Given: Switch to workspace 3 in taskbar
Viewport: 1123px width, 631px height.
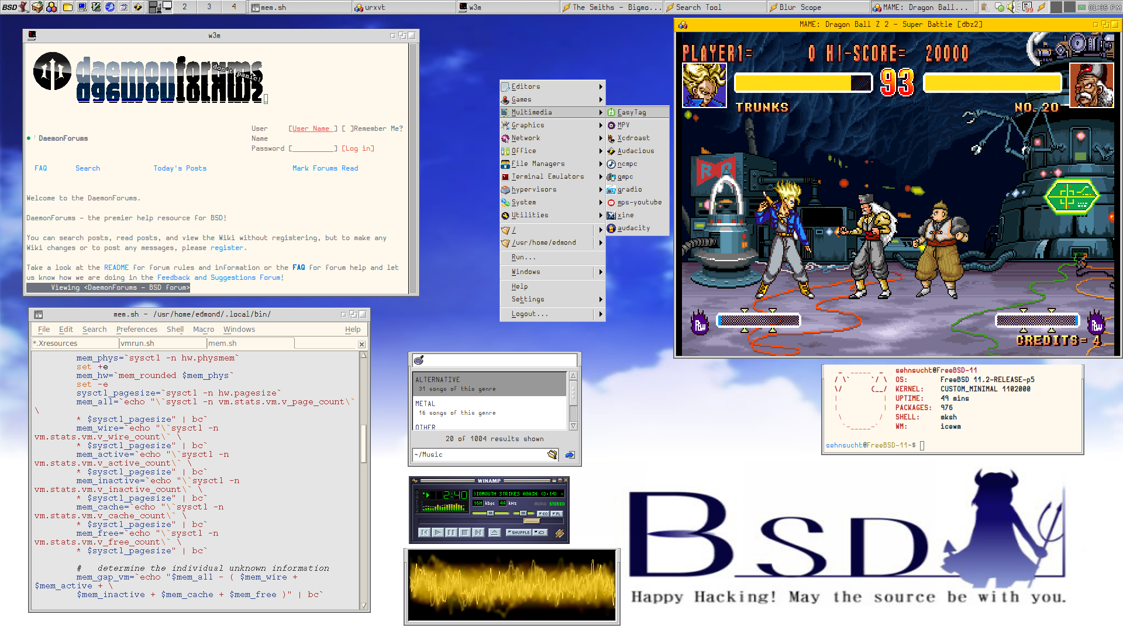Looking at the screenshot, I should click(209, 7).
